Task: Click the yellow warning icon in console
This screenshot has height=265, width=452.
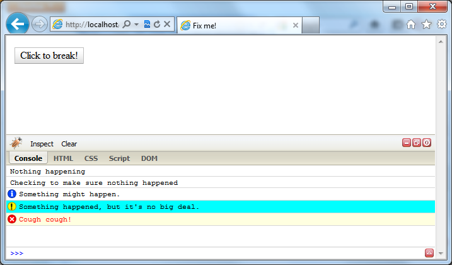Action: click(x=12, y=207)
